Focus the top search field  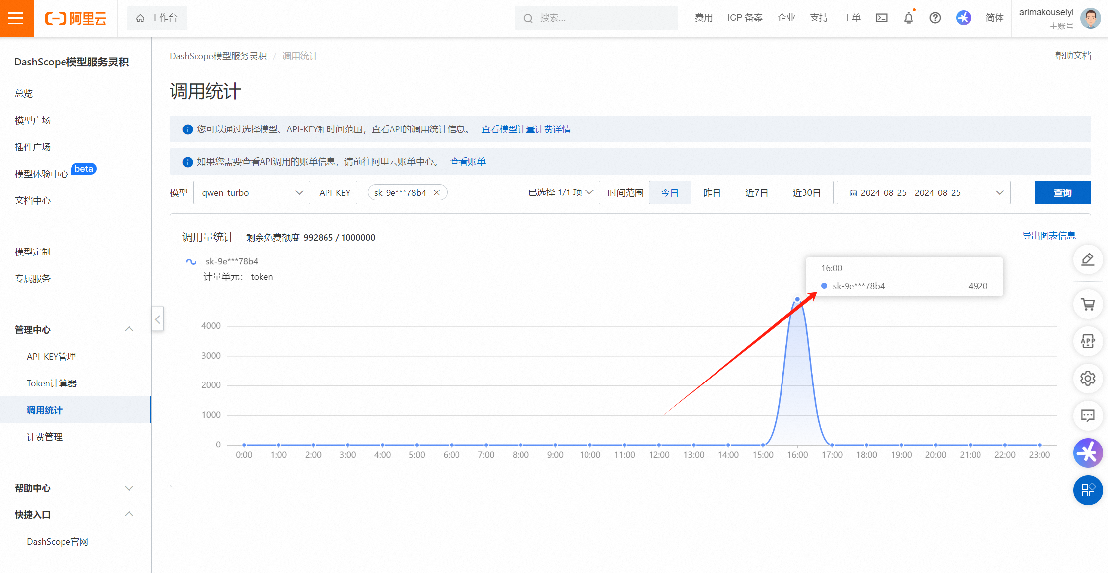tap(596, 18)
